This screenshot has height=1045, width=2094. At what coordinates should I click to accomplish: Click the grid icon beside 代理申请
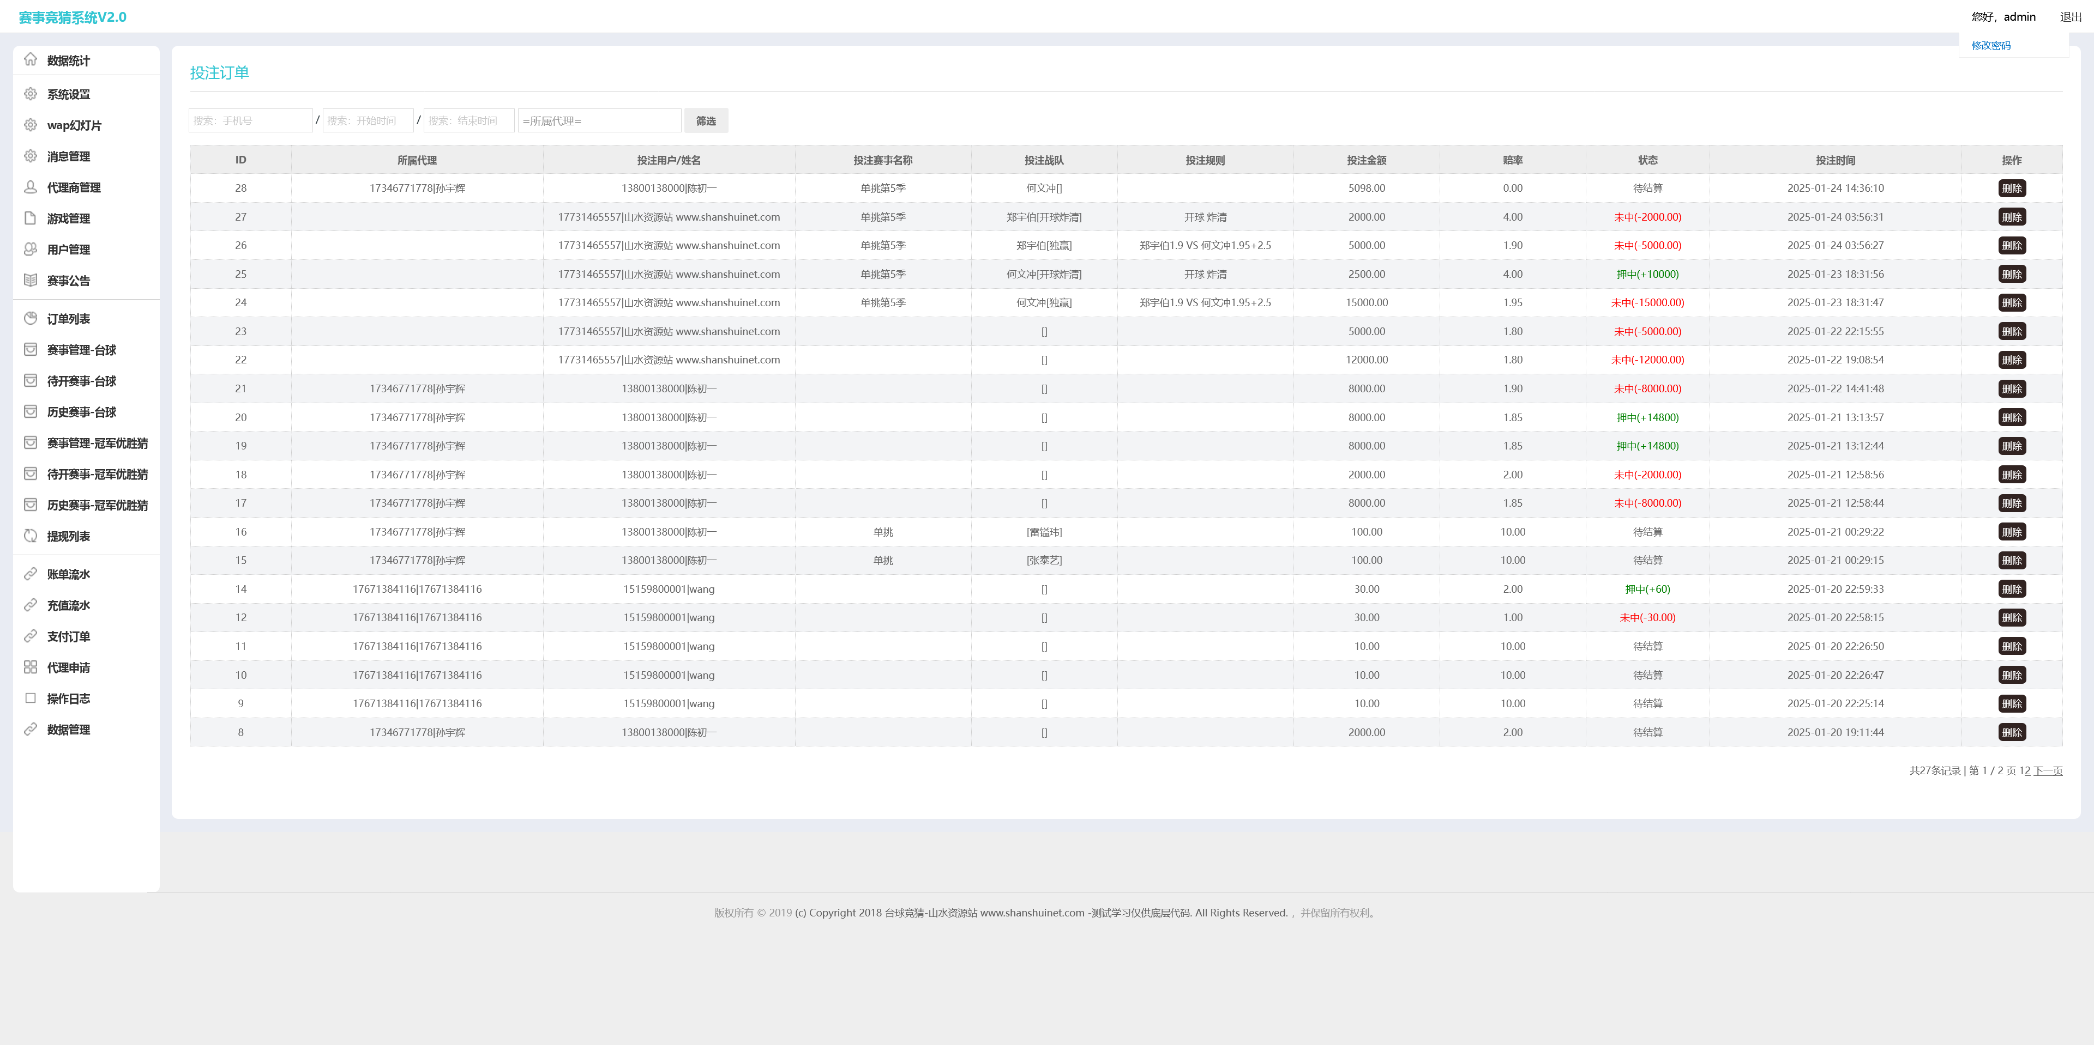pyautogui.click(x=30, y=667)
